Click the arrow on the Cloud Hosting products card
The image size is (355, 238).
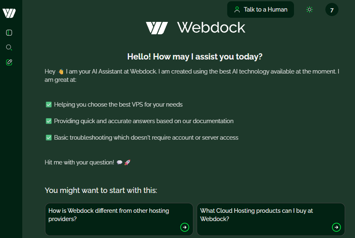point(336,227)
